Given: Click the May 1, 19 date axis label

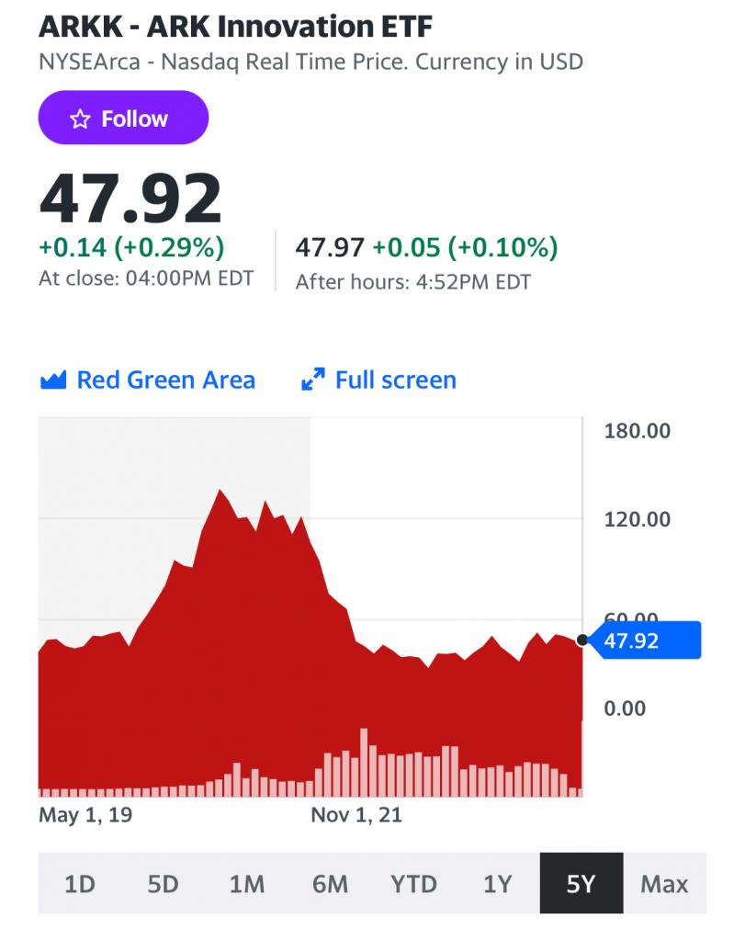Looking at the screenshot, I should click(x=85, y=815).
